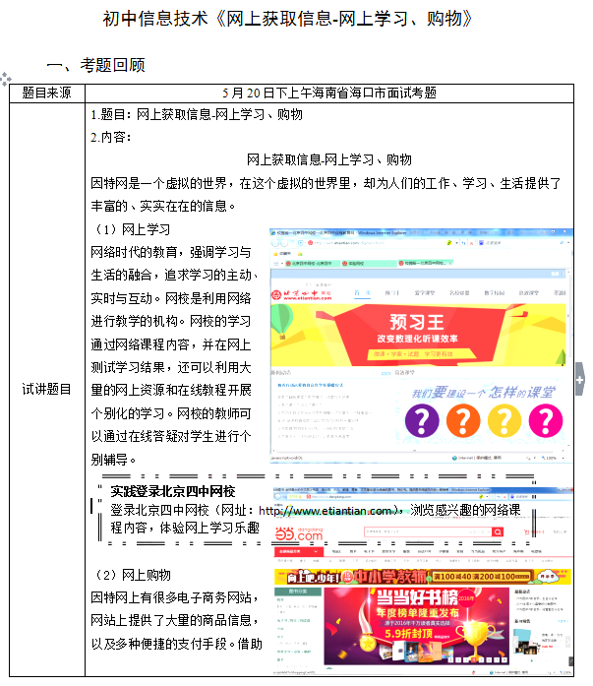The width and height of the screenshot is (593, 686).
Task: Click the line 量的网上资源和在线教程开展
Action: 171,391
